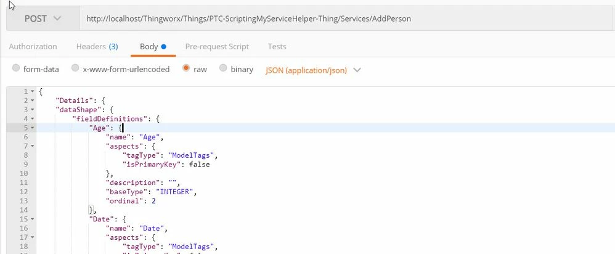The height and width of the screenshot is (254, 615).
Task: Open the Pre-request Script tab
Action: (x=217, y=46)
